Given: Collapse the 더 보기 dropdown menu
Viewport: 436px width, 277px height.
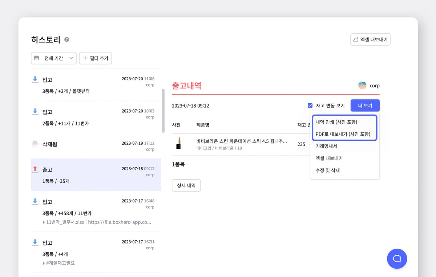Looking at the screenshot, I should [x=365, y=106].
